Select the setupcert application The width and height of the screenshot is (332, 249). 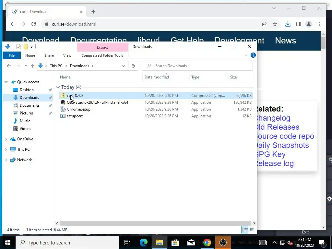point(75,116)
